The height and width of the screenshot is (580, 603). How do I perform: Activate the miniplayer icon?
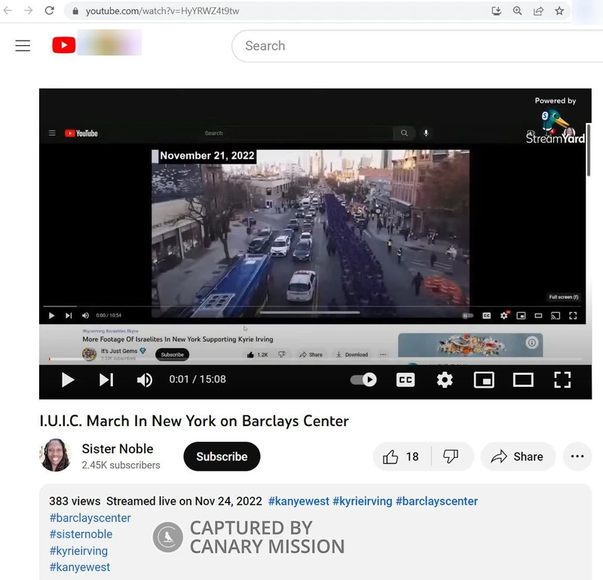point(483,379)
